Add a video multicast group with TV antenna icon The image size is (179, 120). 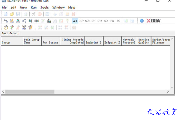click(x=30, y=21)
